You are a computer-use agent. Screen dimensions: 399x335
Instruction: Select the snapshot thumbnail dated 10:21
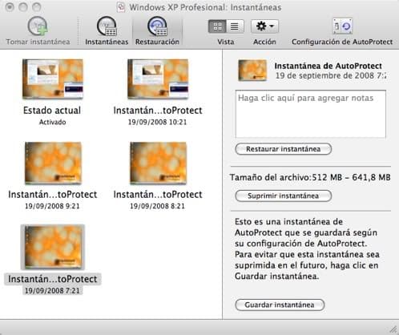click(x=158, y=79)
